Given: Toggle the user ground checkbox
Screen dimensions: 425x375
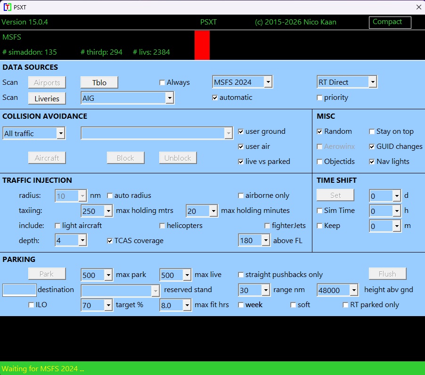Looking at the screenshot, I should pos(241,132).
